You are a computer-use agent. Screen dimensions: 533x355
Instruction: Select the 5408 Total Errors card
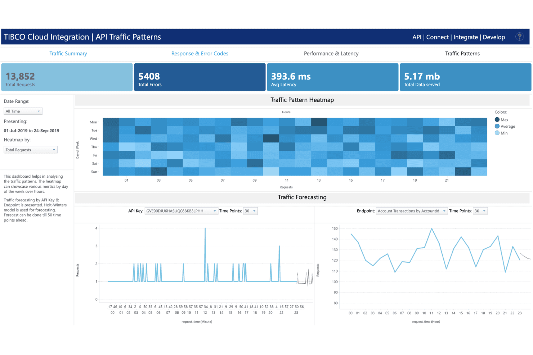[200, 77]
